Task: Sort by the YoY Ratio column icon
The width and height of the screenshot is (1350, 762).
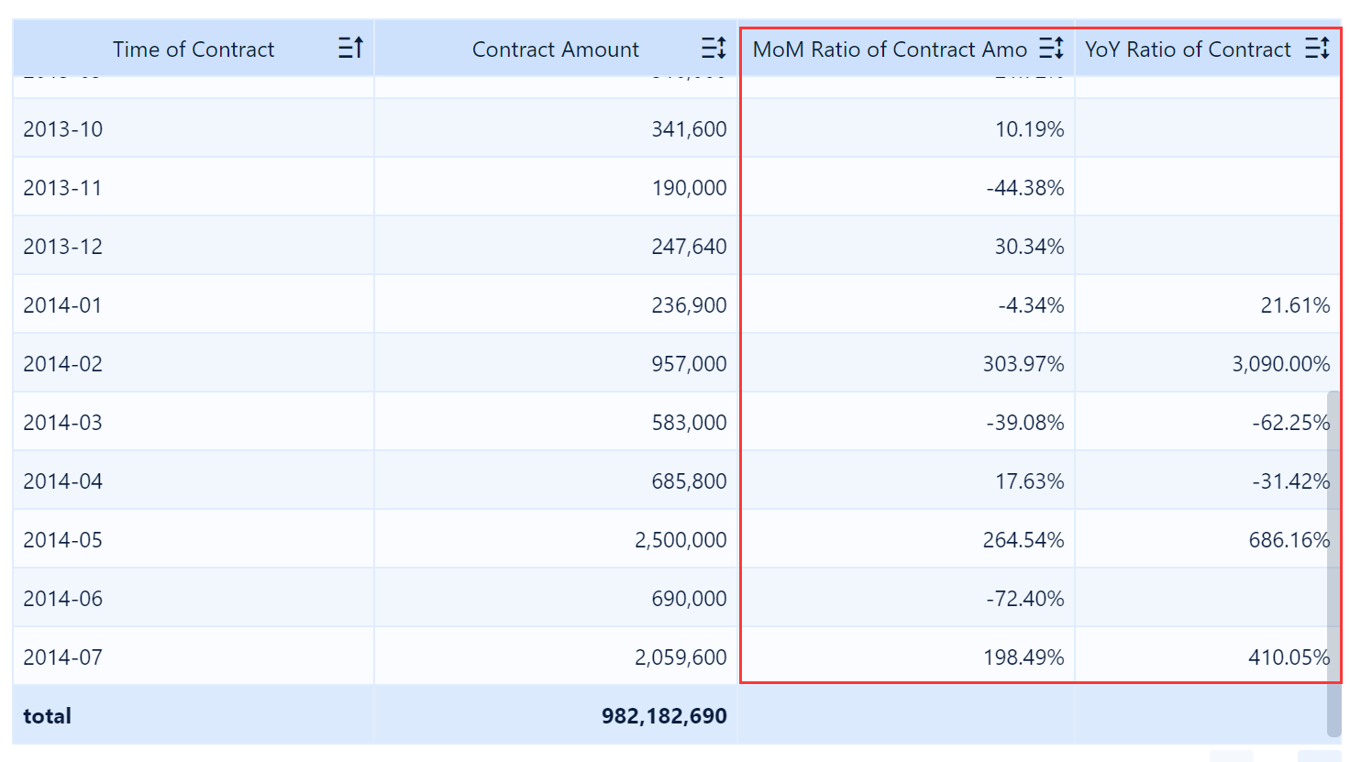Action: (1317, 48)
